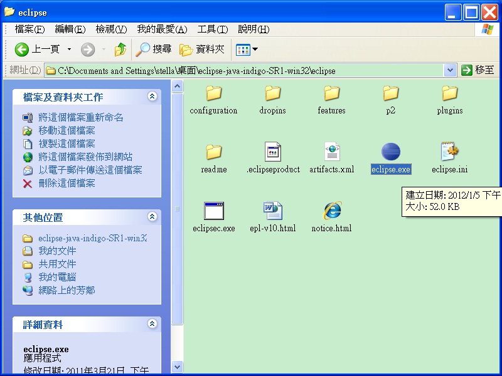The width and height of the screenshot is (502, 376).
Task: Select the features folder icon
Action: [331, 93]
